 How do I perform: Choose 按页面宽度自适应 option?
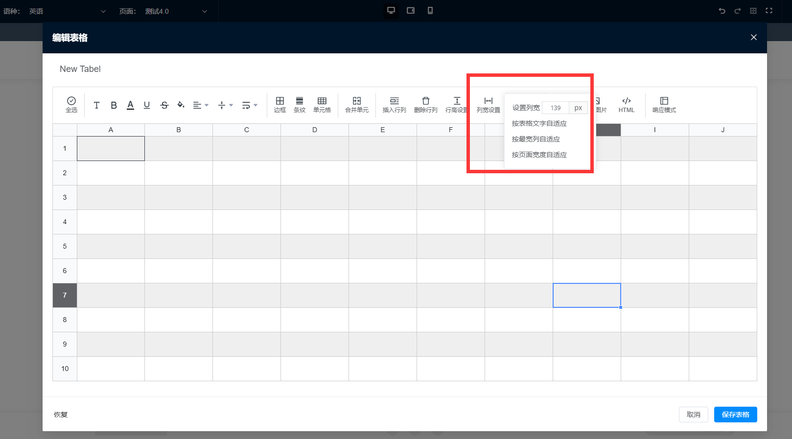539,155
